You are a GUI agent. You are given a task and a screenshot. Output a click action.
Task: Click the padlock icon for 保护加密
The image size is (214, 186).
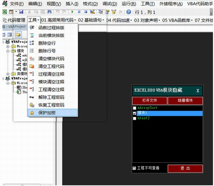pos(32,113)
